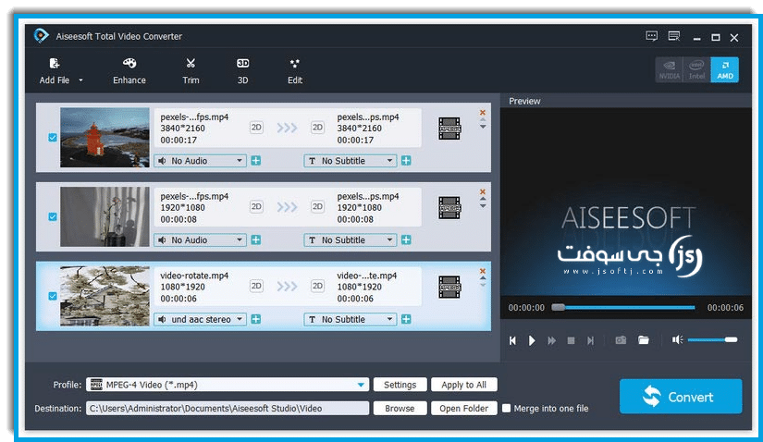The height and width of the screenshot is (442, 763).
Task: Open the 3D settings tool
Action: 242,70
